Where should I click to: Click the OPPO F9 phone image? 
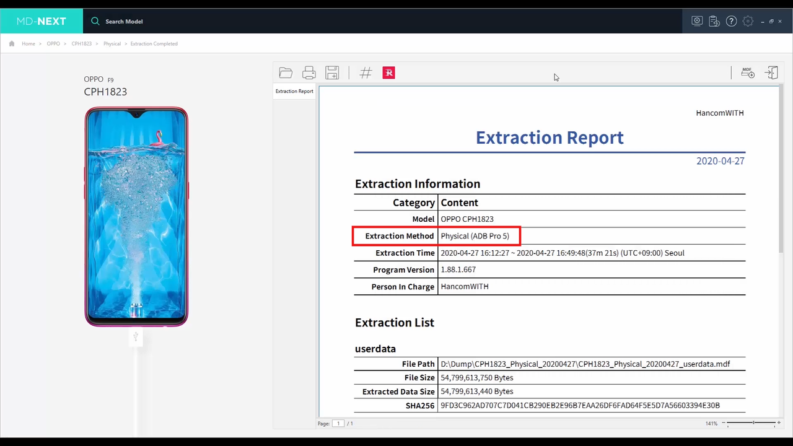136,216
